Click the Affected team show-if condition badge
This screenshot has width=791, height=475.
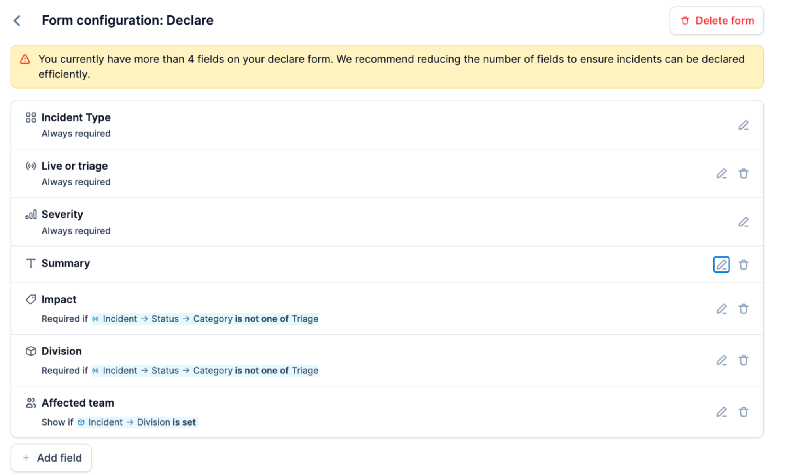(138, 422)
